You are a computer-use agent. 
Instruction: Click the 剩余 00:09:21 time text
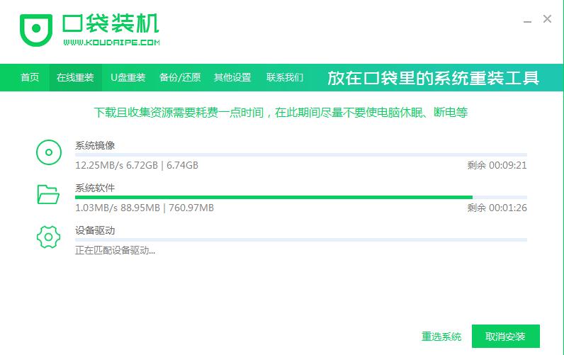[497, 165]
